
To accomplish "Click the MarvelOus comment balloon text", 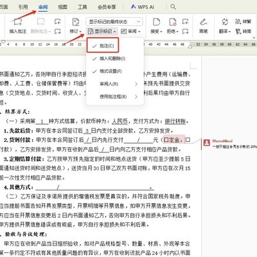I will (x=235, y=146).
